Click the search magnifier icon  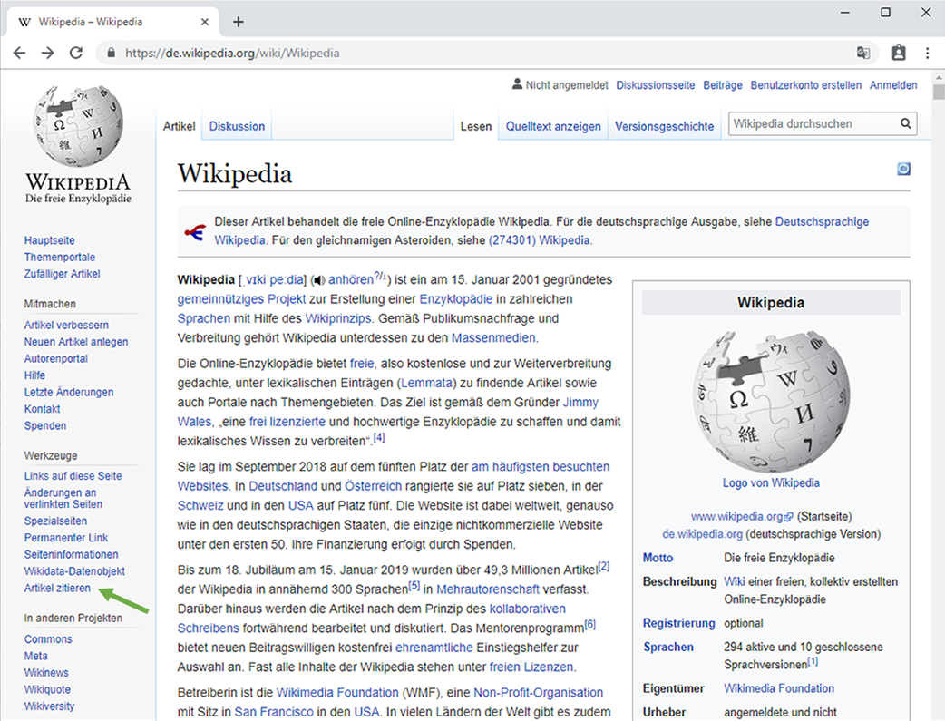[905, 124]
